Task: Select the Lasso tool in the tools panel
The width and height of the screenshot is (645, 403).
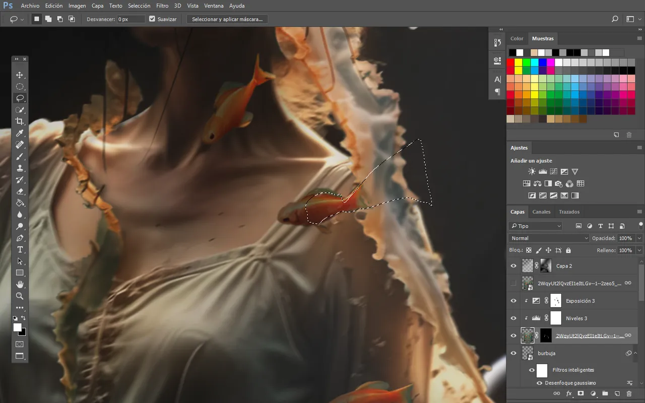Action: (x=20, y=98)
